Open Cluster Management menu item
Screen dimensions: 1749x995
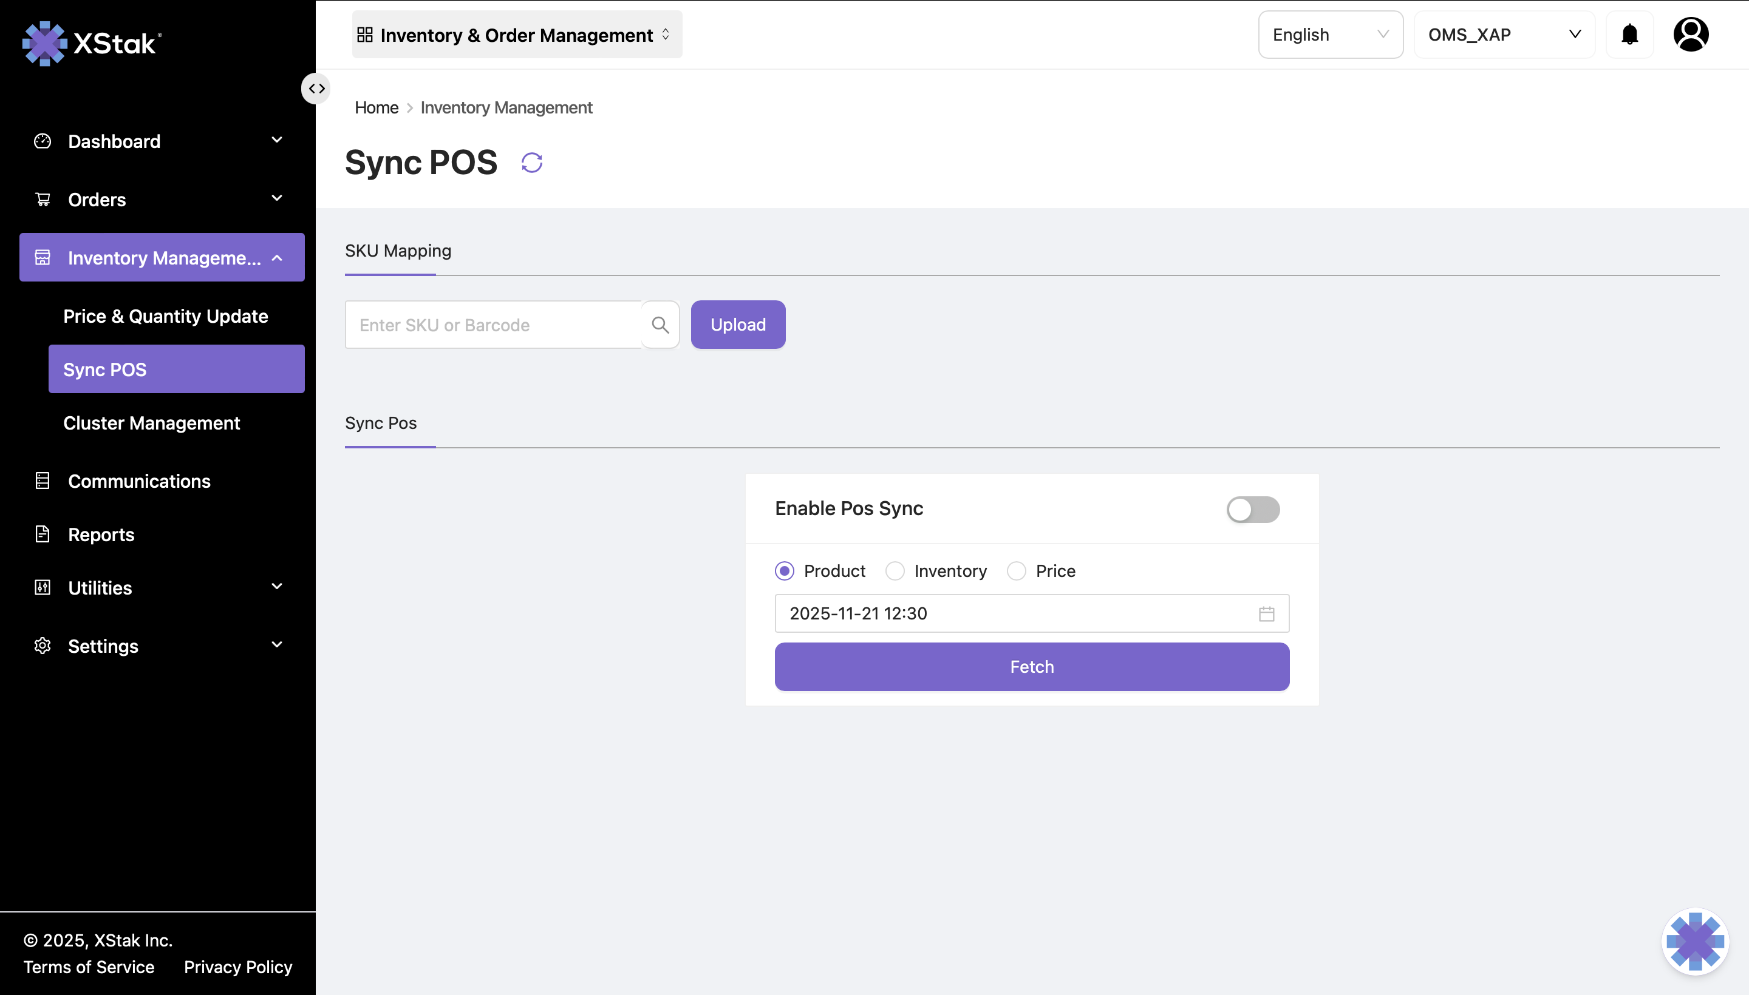pyautogui.click(x=151, y=423)
